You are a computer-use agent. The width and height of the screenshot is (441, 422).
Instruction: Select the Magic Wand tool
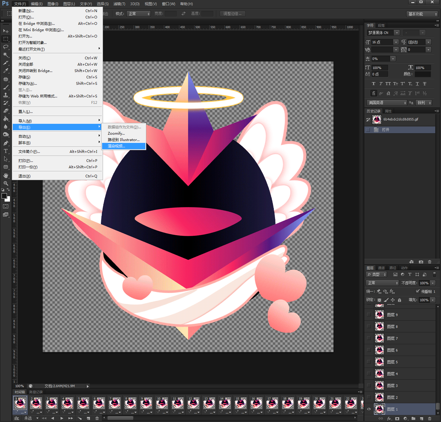[x=6, y=55]
